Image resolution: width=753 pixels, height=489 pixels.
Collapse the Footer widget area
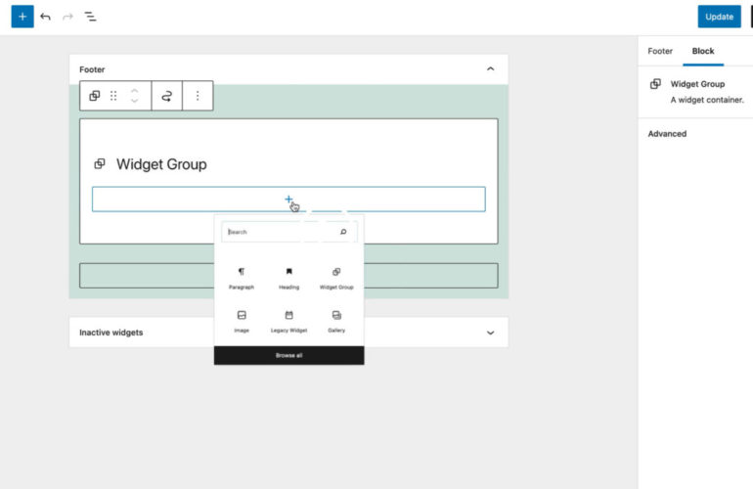click(x=490, y=69)
